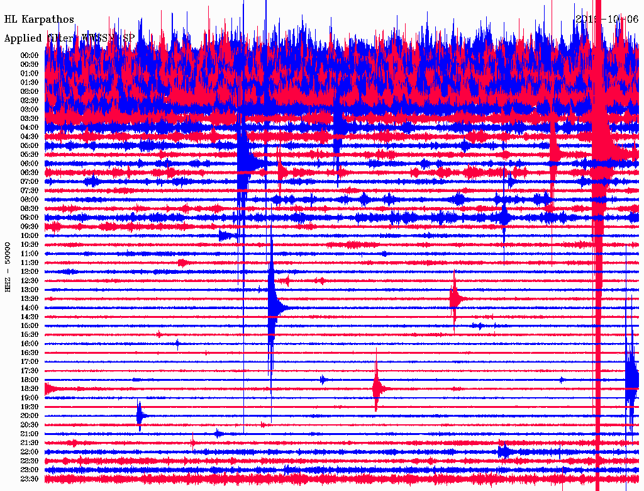
Task: Select the 10:00 time label
Action: tap(30, 236)
